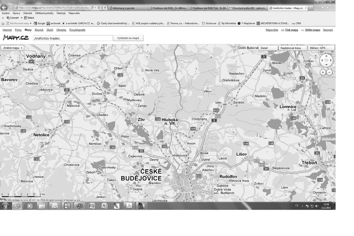Open the Firmy link
Image resolution: width=354 pixels, height=236 pixels.
coord(18,30)
